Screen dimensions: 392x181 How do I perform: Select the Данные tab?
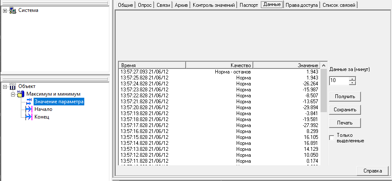(272, 5)
